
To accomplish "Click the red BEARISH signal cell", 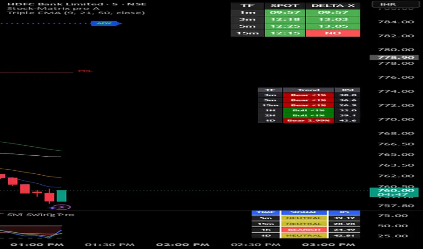I will [304, 230].
